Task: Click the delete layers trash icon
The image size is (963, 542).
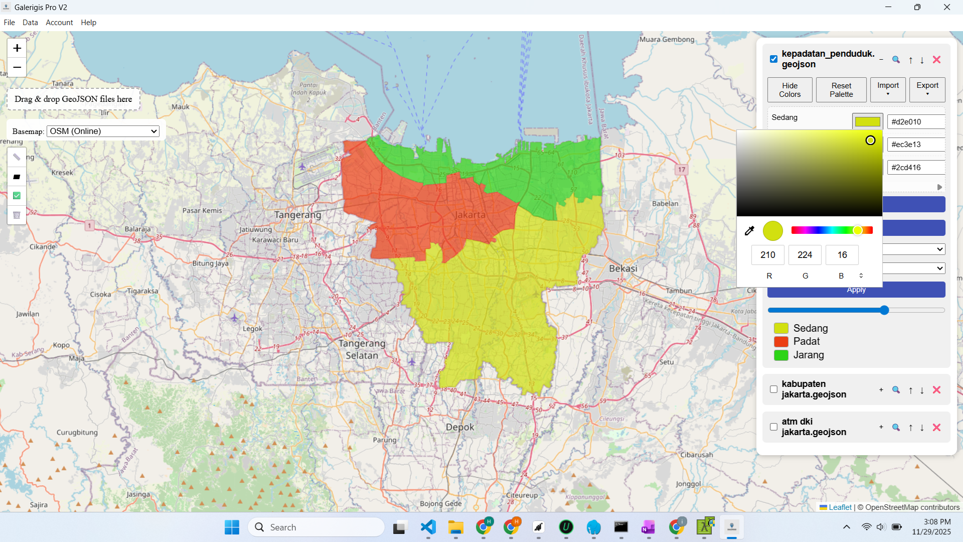Action: click(x=17, y=215)
